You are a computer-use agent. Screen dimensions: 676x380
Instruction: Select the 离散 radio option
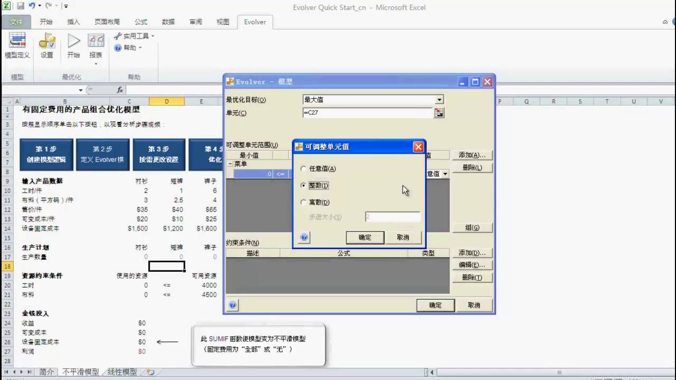click(x=303, y=202)
